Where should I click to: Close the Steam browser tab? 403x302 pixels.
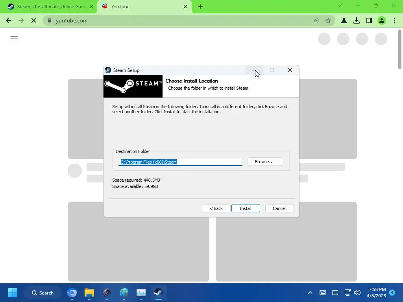(91, 7)
